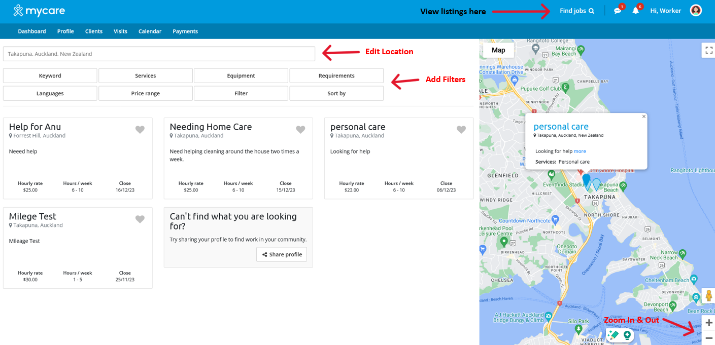The height and width of the screenshot is (345, 715).
Task: Click the 1 - 5 hours per week value
Action: pyautogui.click(x=78, y=280)
